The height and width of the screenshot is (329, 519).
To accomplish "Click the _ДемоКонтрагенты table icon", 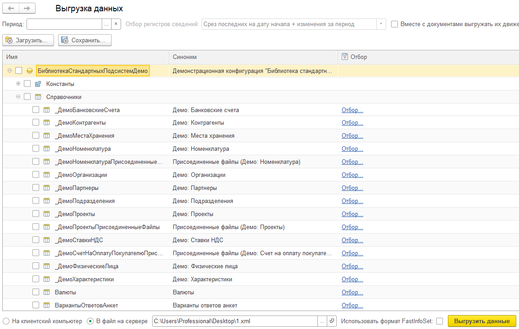I will (x=47, y=123).
